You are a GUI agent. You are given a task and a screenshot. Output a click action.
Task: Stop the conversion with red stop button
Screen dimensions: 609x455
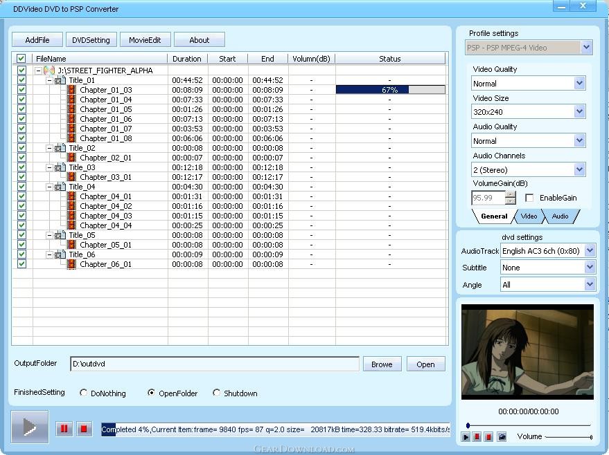tap(84, 429)
